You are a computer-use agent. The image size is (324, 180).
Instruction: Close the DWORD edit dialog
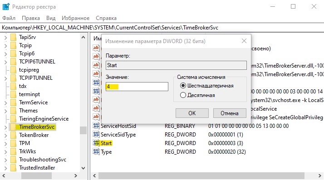tap(244, 41)
